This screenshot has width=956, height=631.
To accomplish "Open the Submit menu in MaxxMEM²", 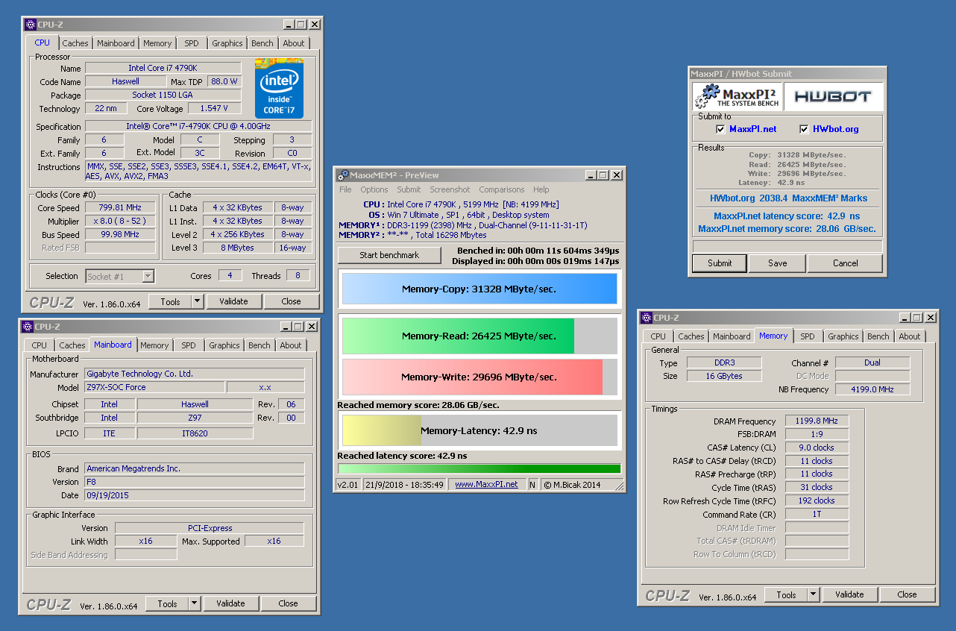I will coord(409,189).
